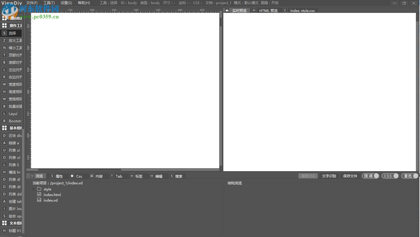Enable the 微调 fine-tune toggle
The image size is (420, 237).
click(x=370, y=176)
